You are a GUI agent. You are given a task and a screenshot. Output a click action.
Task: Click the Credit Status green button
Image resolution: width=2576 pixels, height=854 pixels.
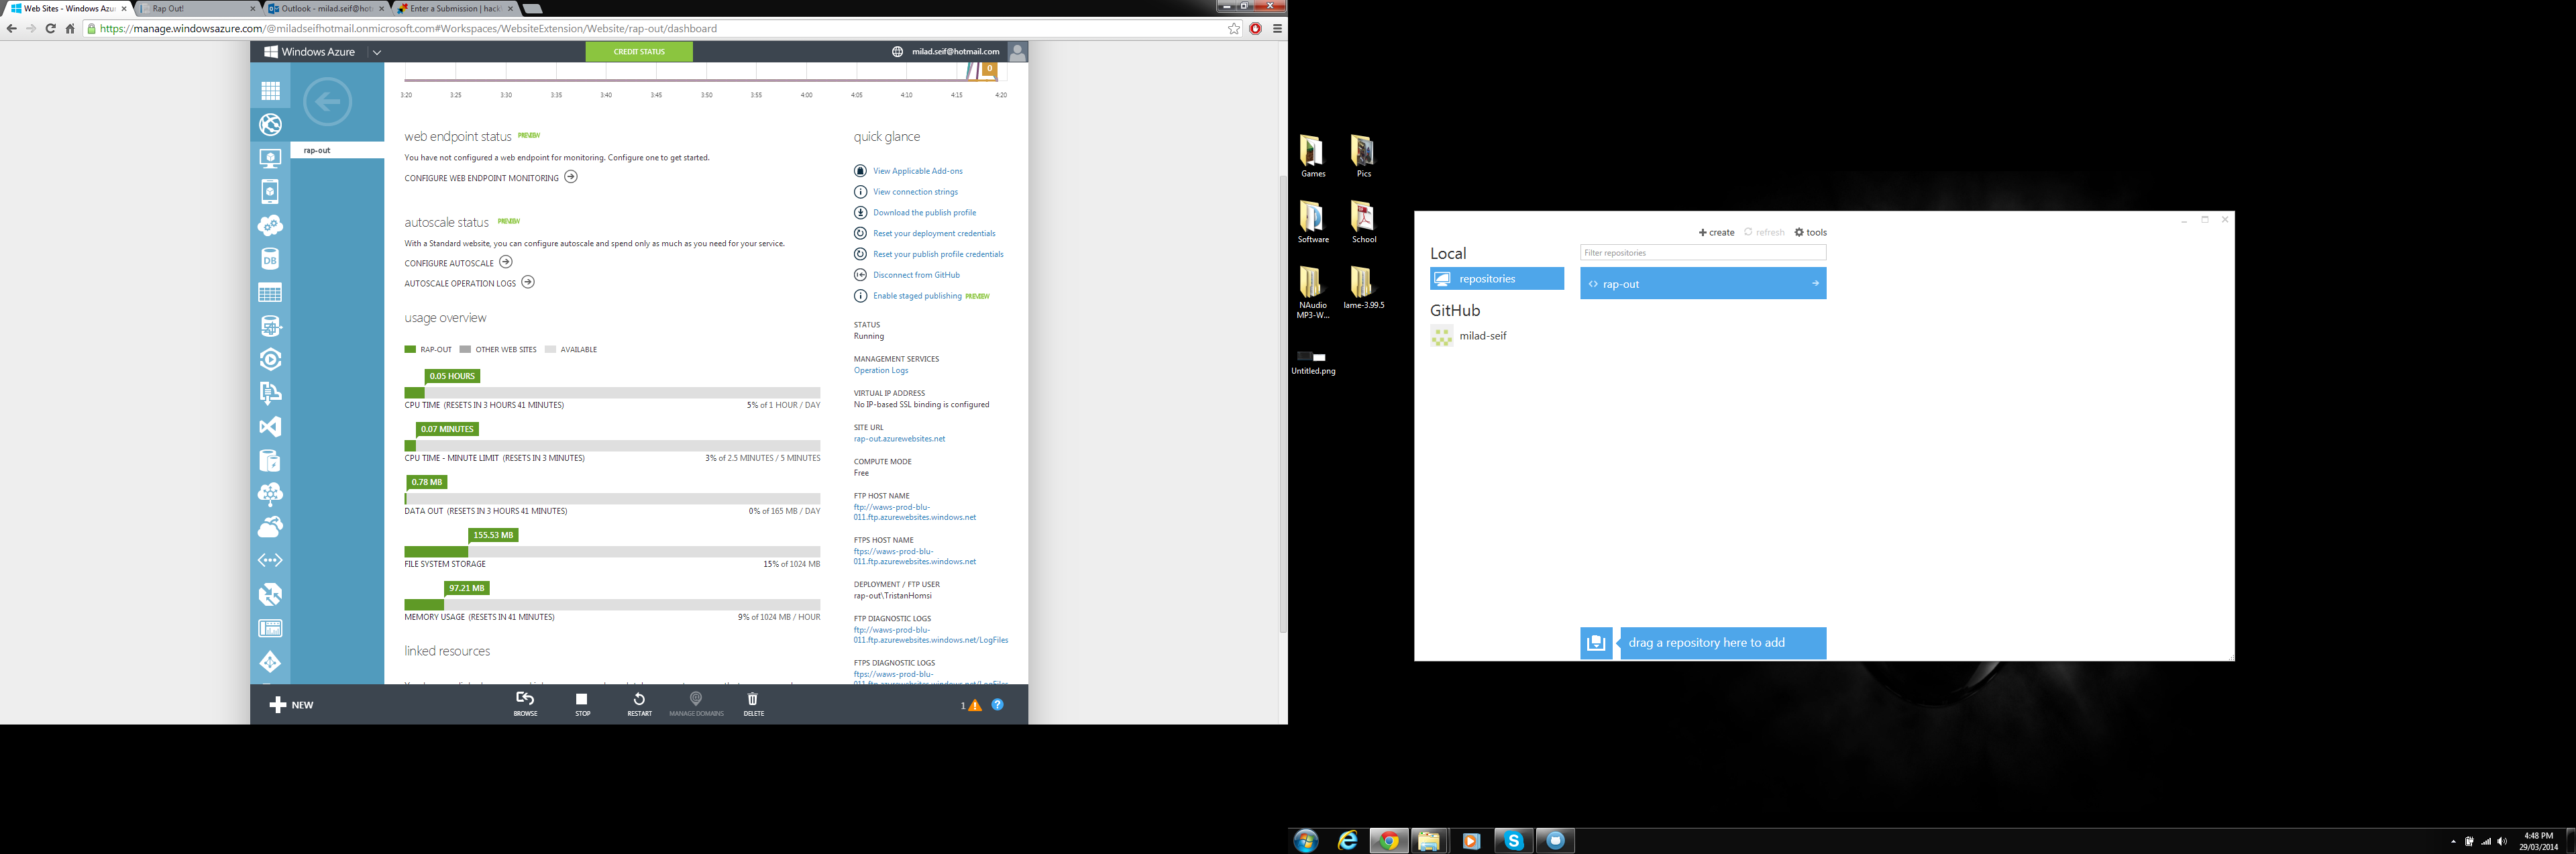(x=639, y=52)
